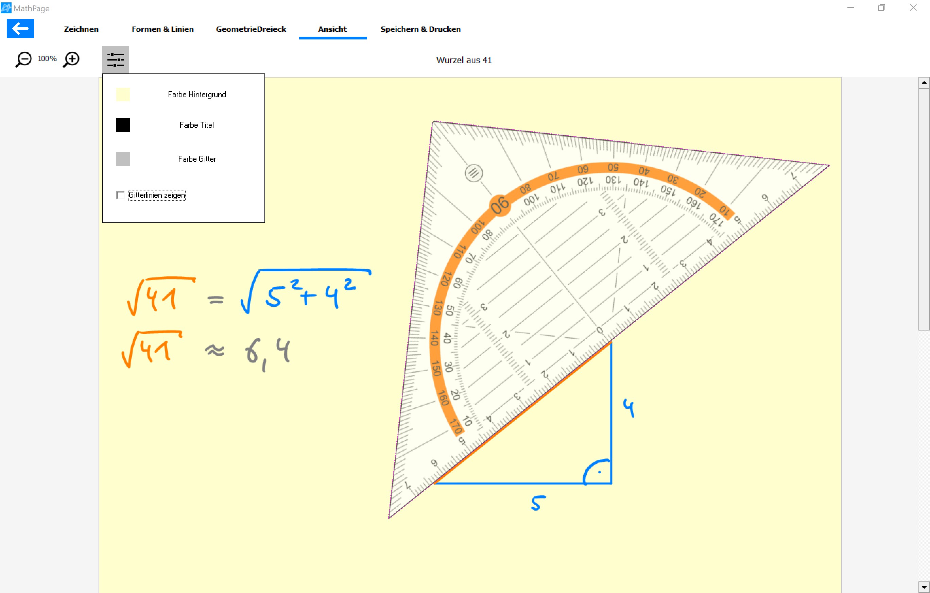Click the vertical scrollbar down arrow
This screenshot has width=930, height=593.
pos(924,587)
